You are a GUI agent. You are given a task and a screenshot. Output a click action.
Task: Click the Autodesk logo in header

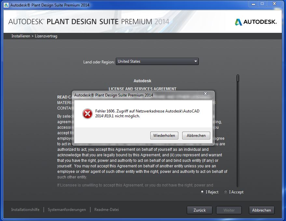coord(256,22)
